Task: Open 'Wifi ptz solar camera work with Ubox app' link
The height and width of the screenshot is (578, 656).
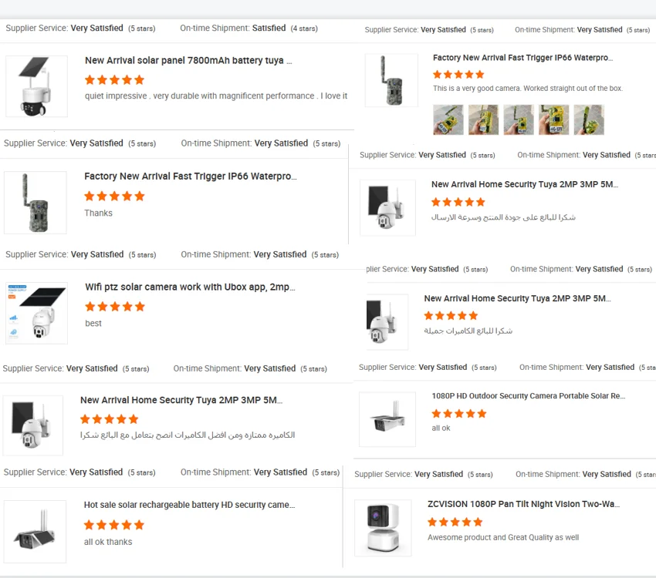Action: coord(190,287)
